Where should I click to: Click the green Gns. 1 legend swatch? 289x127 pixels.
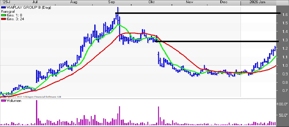click(x=3, y=15)
